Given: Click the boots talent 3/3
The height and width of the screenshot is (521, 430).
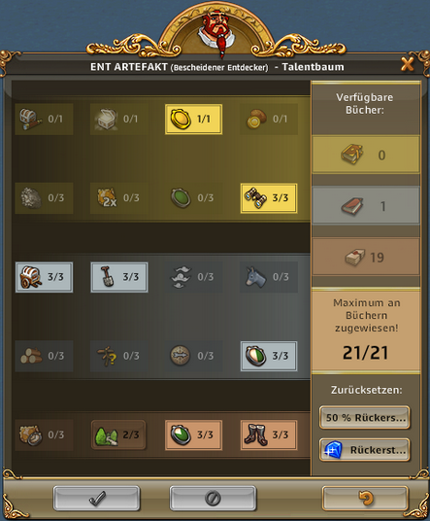Looking at the screenshot, I should pos(269,434).
